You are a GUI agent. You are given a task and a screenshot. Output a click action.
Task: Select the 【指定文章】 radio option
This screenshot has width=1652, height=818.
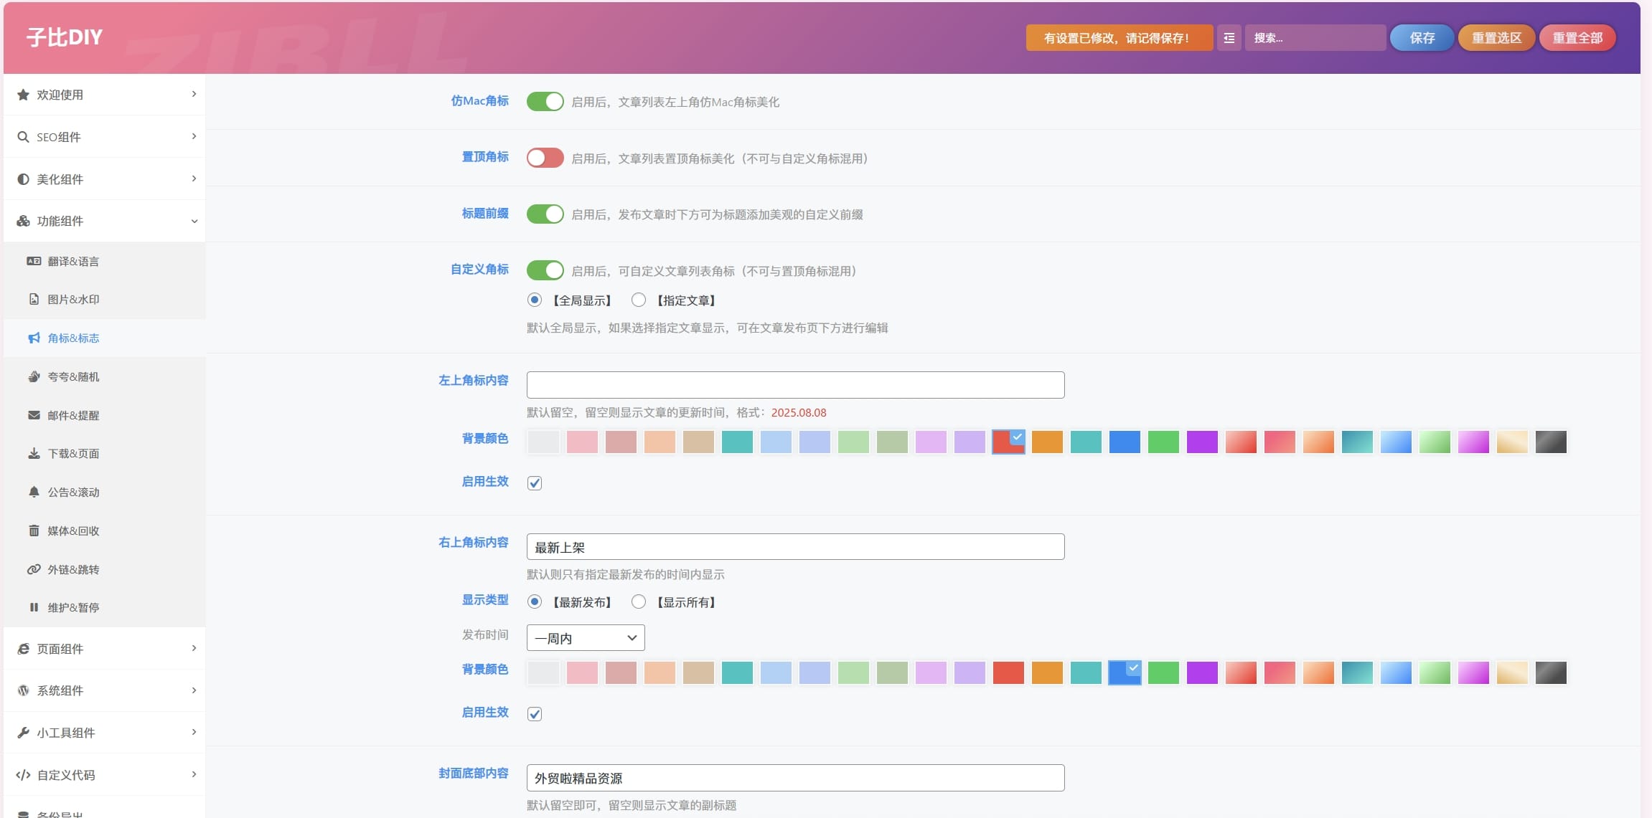coord(639,300)
